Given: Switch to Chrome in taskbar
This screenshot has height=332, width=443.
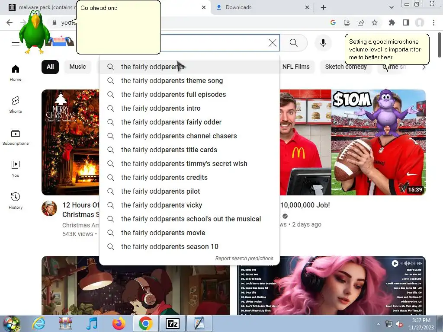Looking at the screenshot, I should (x=145, y=323).
